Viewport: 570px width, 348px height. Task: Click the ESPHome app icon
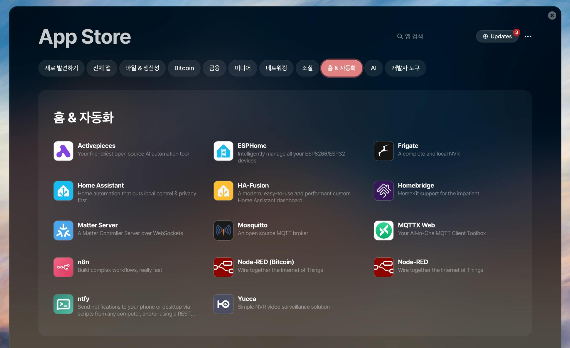[x=223, y=151]
